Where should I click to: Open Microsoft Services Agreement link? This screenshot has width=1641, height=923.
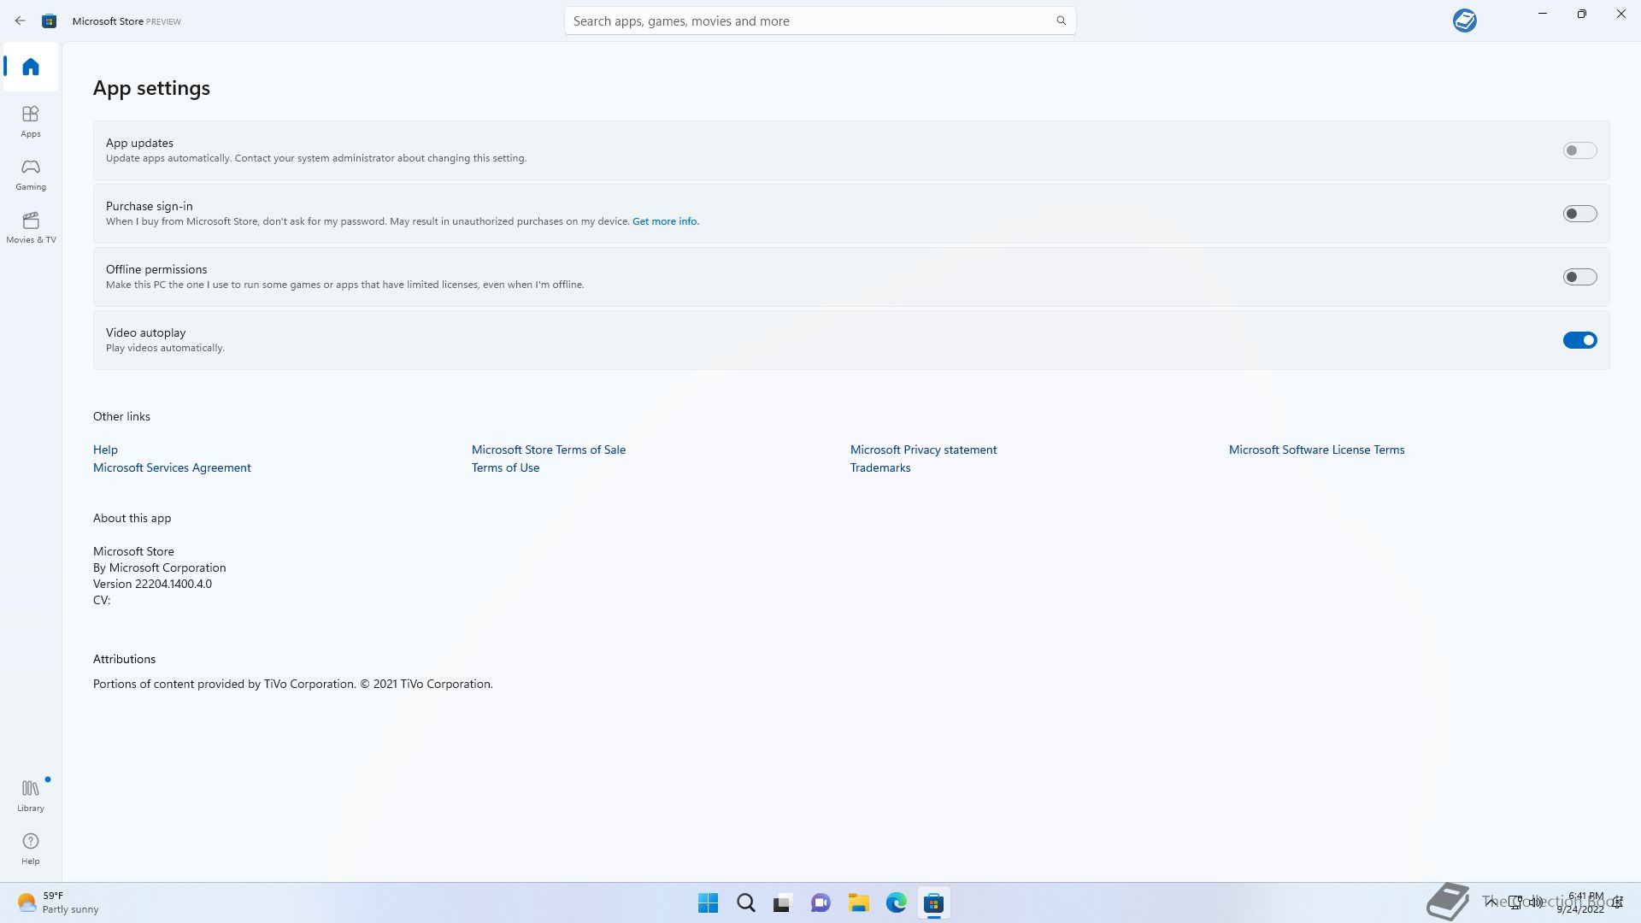pos(172,467)
